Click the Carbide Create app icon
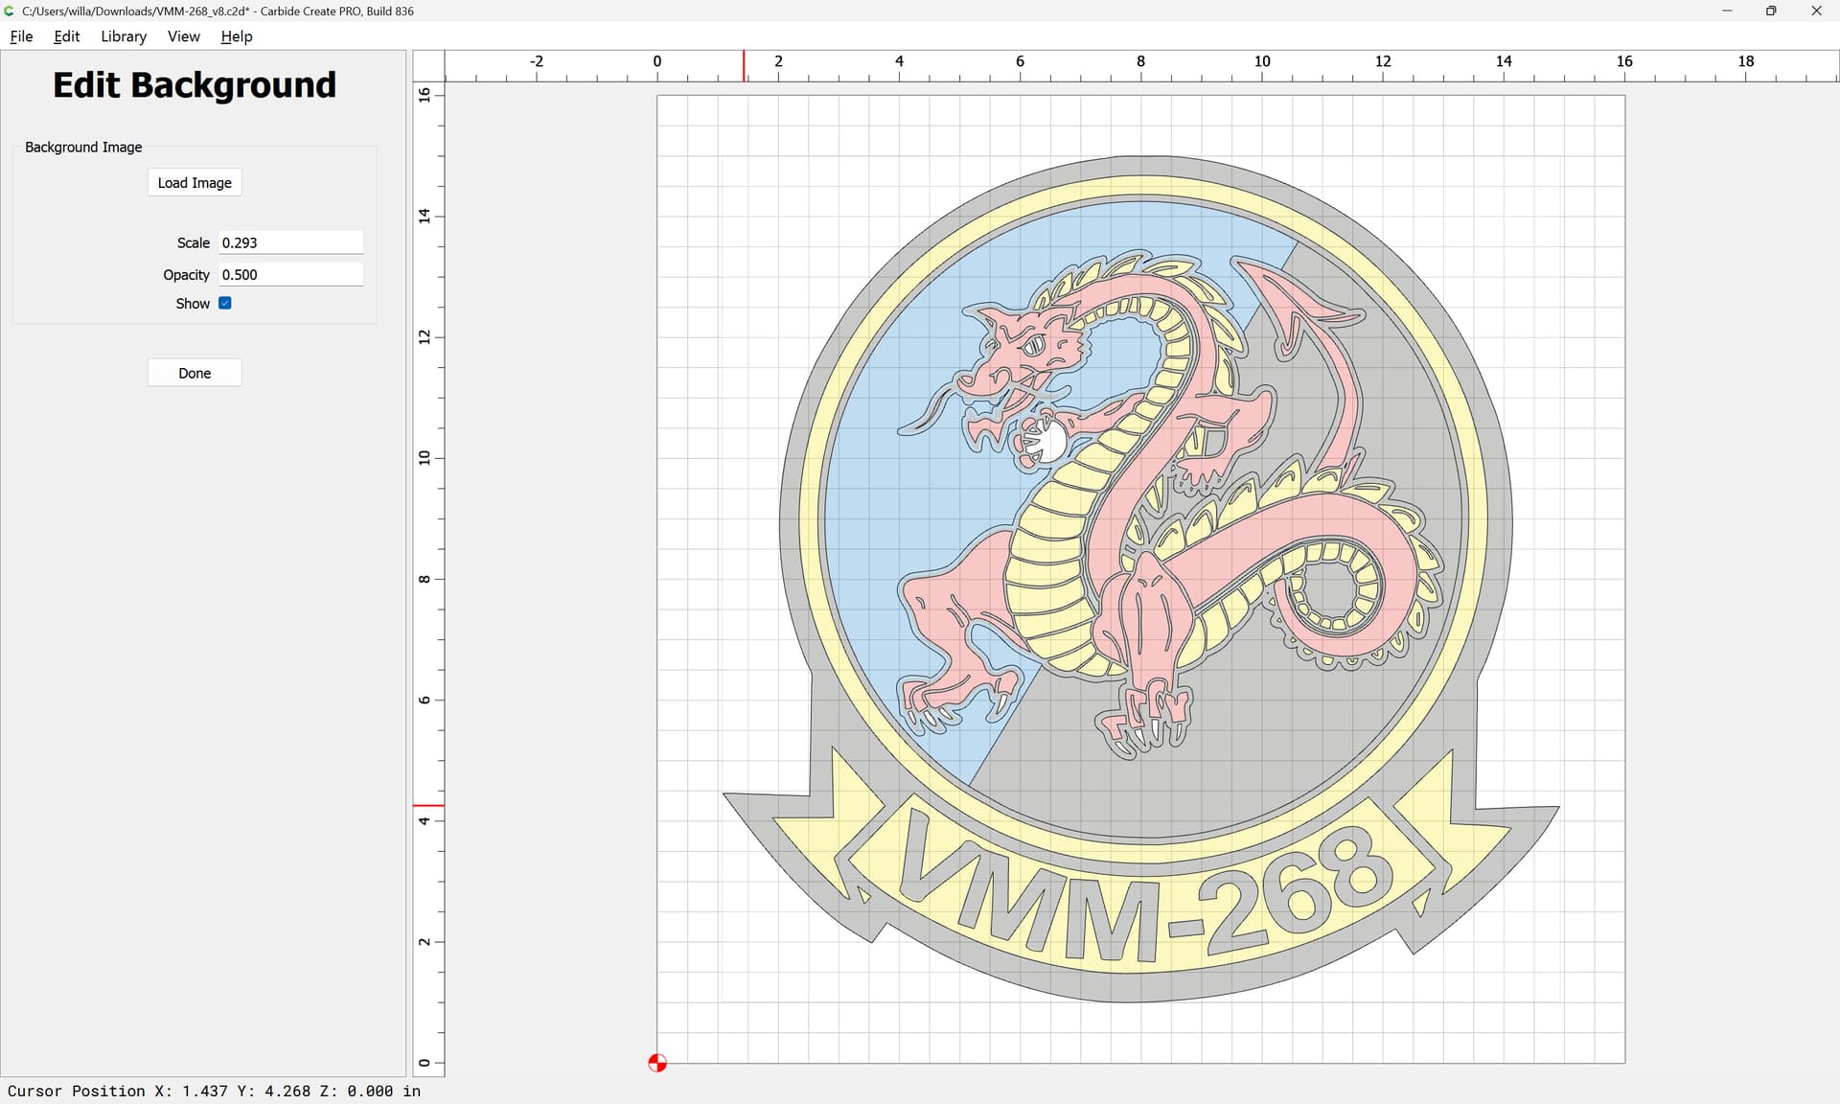Viewport: 1840px width, 1104px height. [x=10, y=11]
